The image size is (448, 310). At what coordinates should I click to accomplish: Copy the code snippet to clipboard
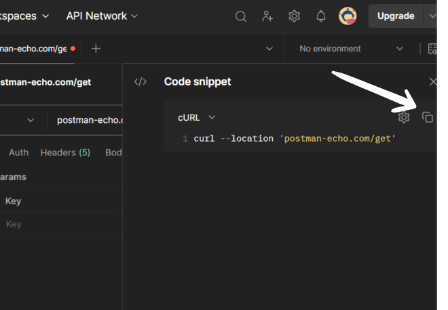[428, 117]
